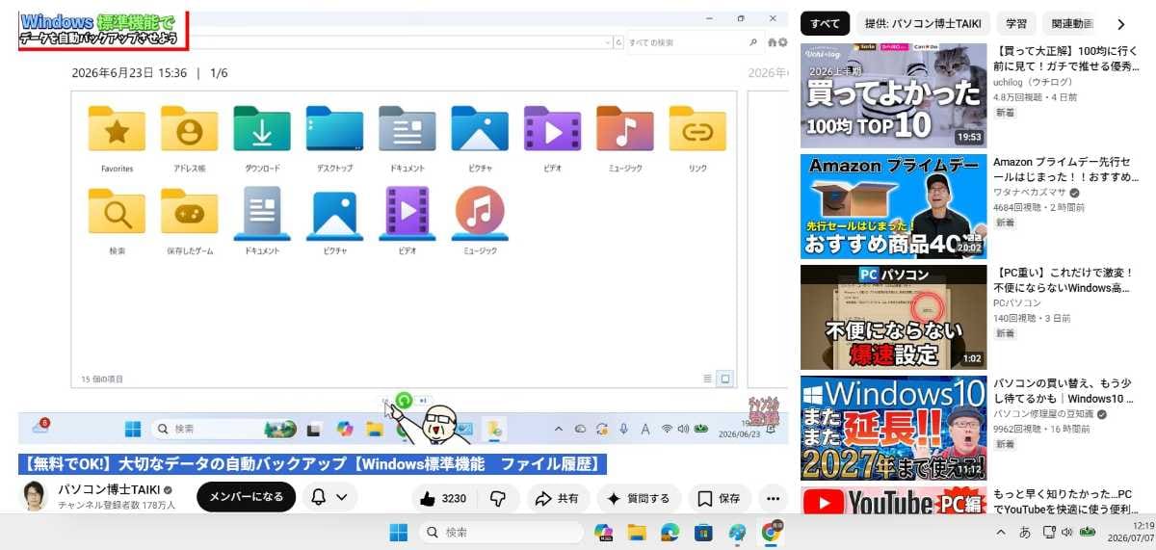The height and width of the screenshot is (550, 1156).
Task: Open the Windows Start button on taskbar
Action: point(398,532)
